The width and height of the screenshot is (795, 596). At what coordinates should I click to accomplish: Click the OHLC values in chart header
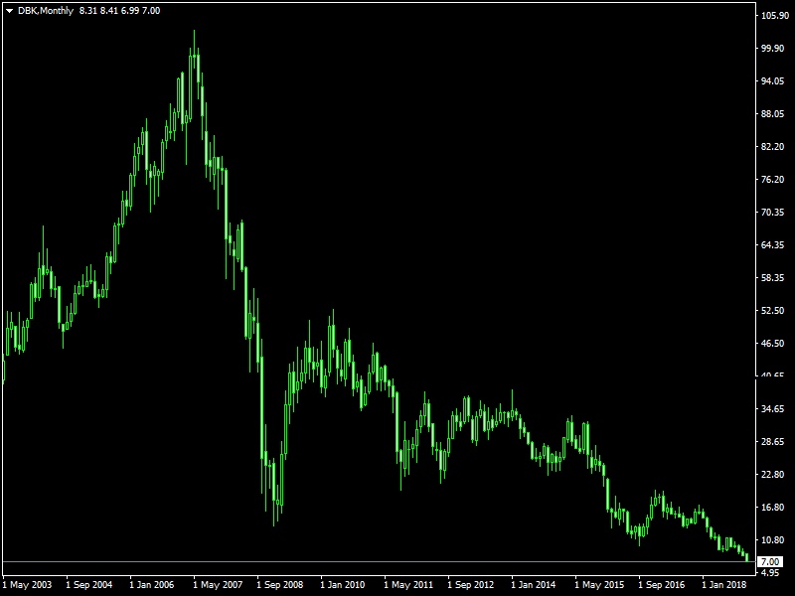coord(119,10)
